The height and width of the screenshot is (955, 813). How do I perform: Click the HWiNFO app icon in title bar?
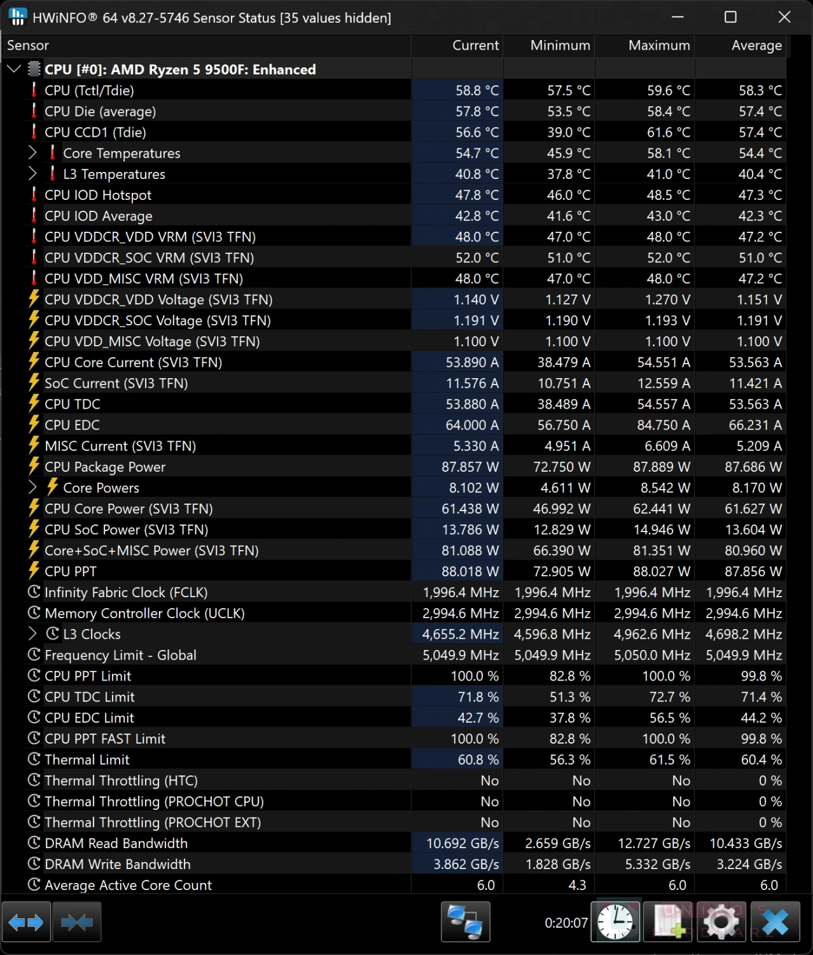(x=17, y=17)
